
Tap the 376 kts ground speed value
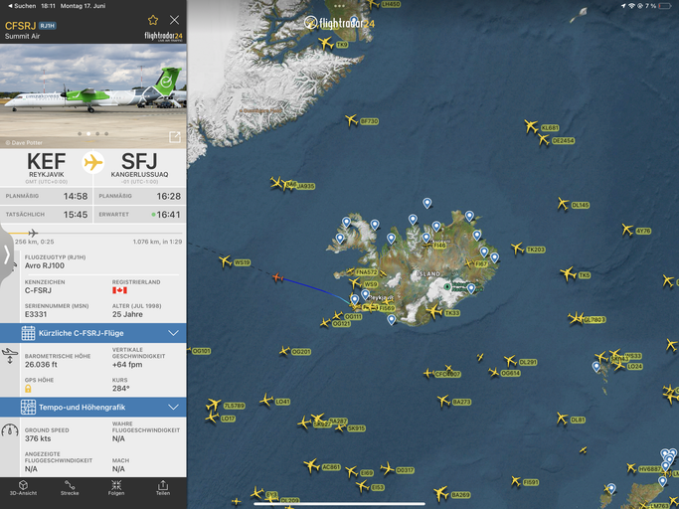point(38,438)
